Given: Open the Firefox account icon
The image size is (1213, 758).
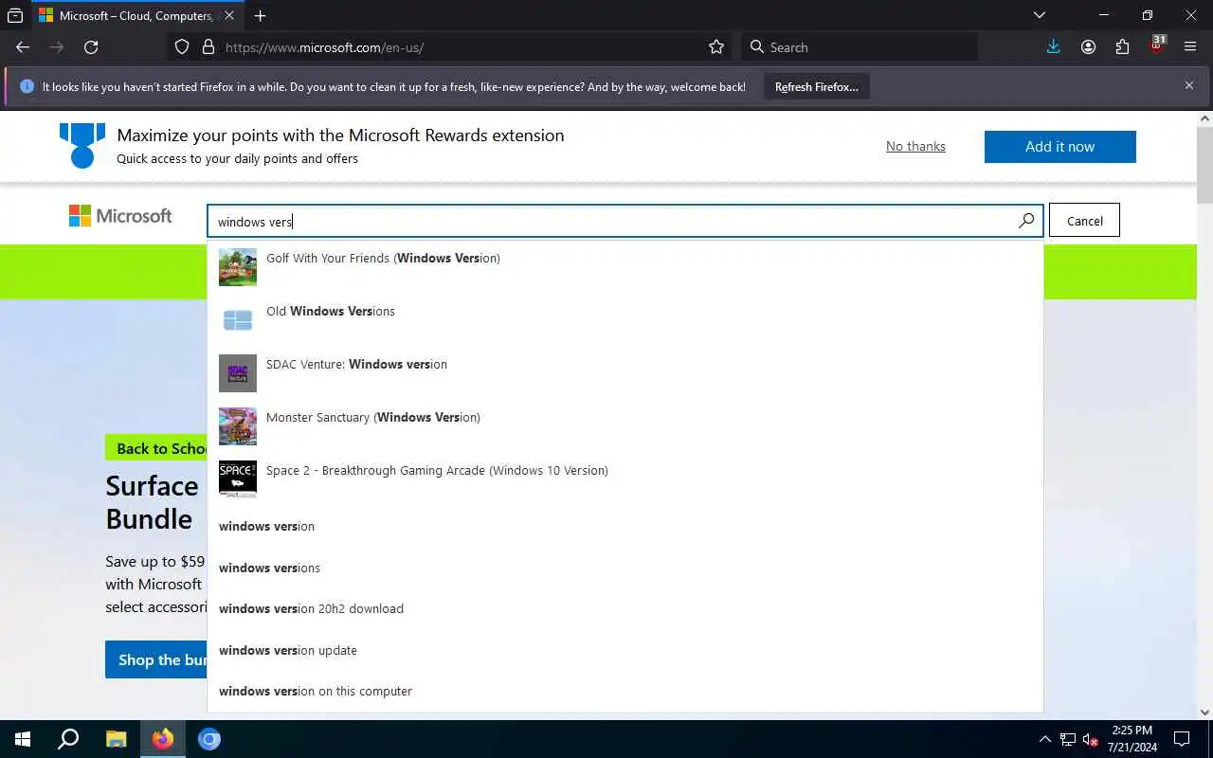Looking at the screenshot, I should (x=1088, y=47).
